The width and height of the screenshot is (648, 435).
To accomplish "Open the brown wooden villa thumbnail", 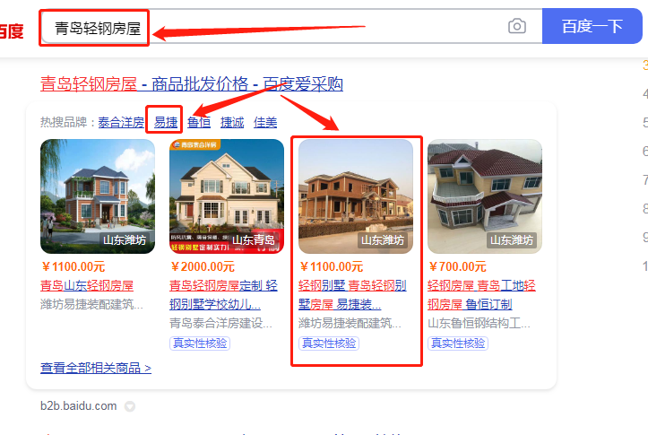I will (x=356, y=196).
